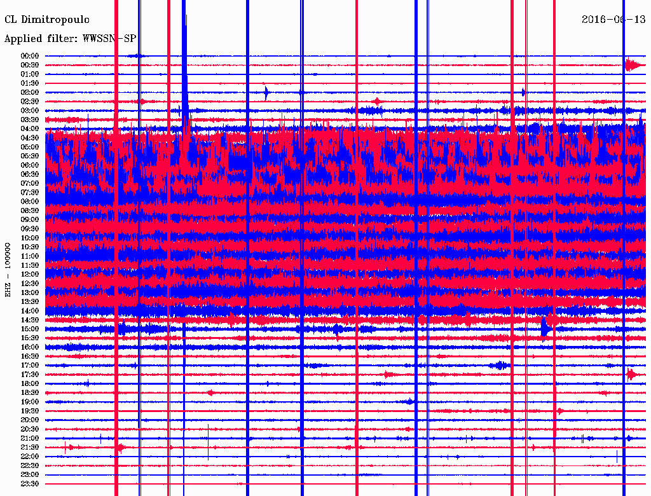Select the 02:00 time row label
The height and width of the screenshot is (496, 651).
click(30, 92)
